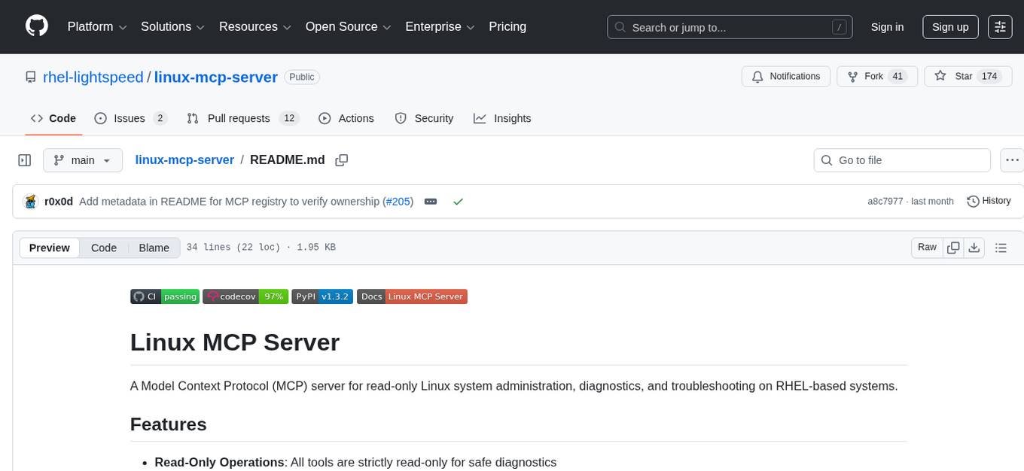Viewport: 1024px width, 471px height.
Task: Click the green commit status checkmark
Action: [457, 201]
